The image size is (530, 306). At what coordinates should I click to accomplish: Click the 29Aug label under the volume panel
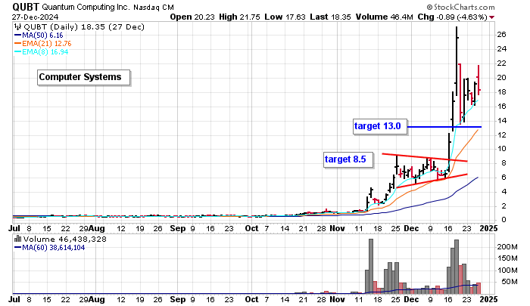[92, 300]
